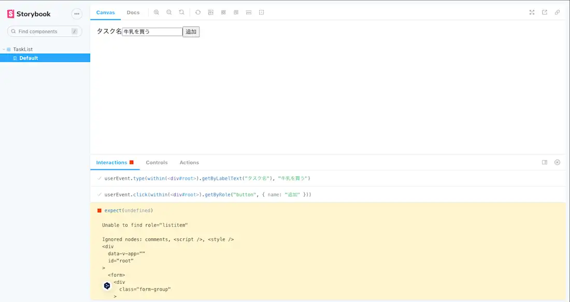
Task: Click inside the タスク名 input field
Action: tap(150, 32)
